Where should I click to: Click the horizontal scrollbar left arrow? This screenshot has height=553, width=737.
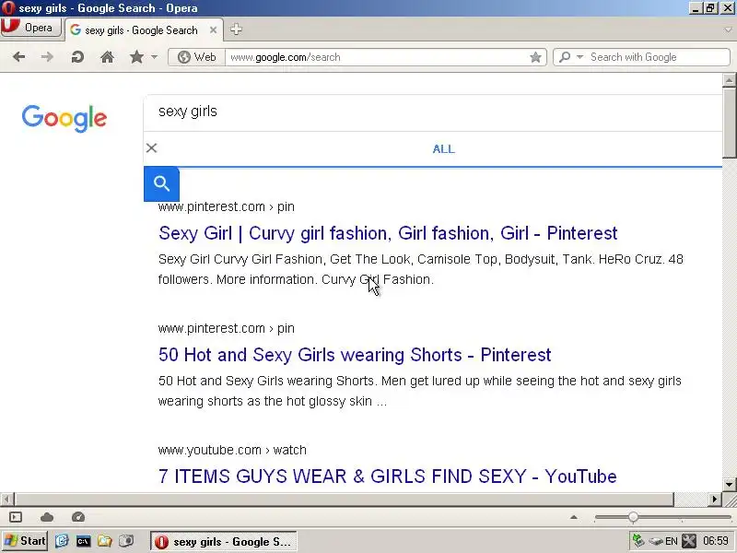[6, 499]
